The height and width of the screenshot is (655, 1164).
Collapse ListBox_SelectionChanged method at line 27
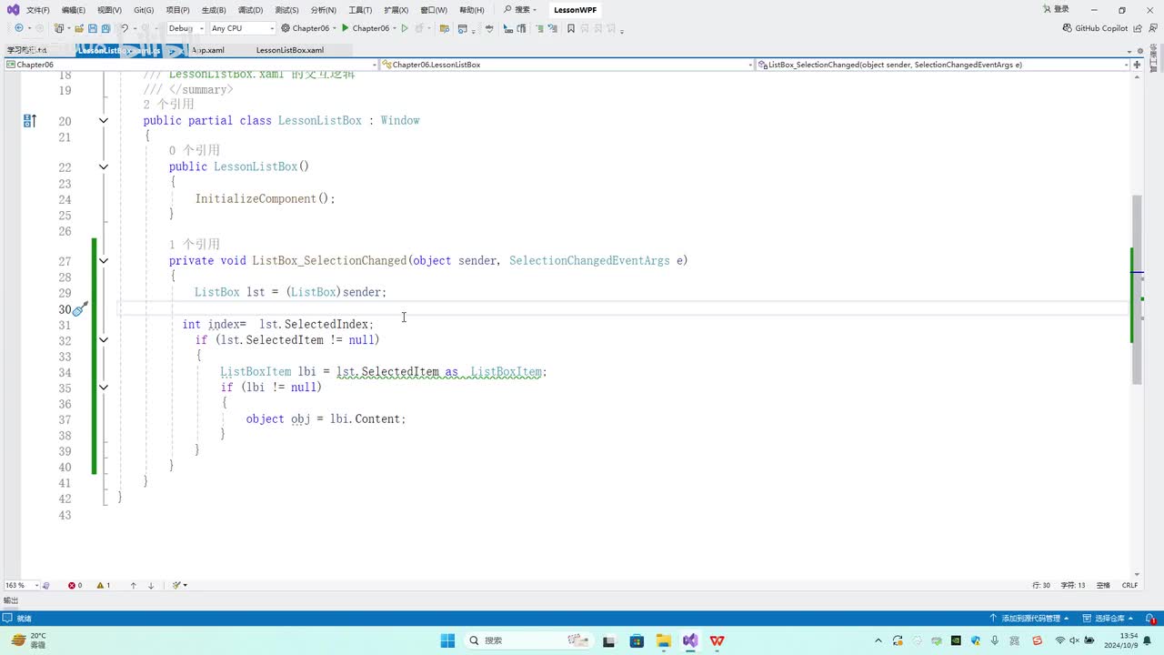[104, 261]
